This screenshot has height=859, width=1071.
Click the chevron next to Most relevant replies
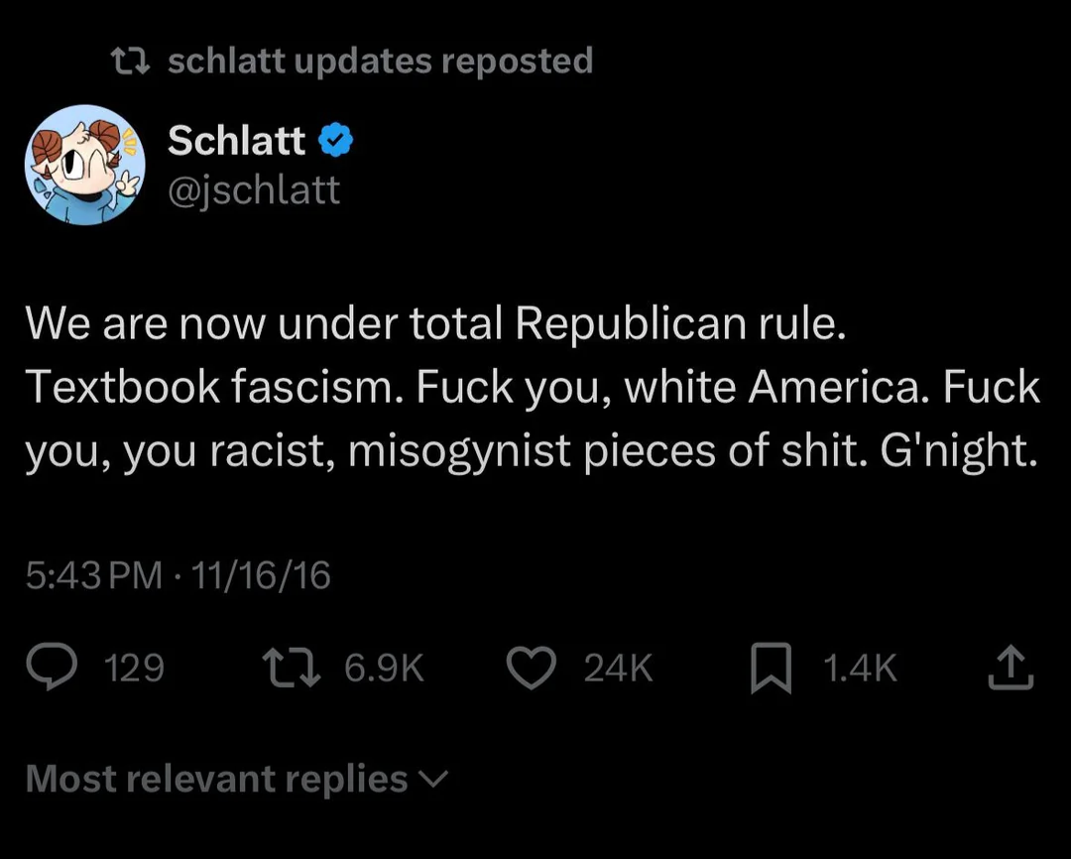(435, 779)
